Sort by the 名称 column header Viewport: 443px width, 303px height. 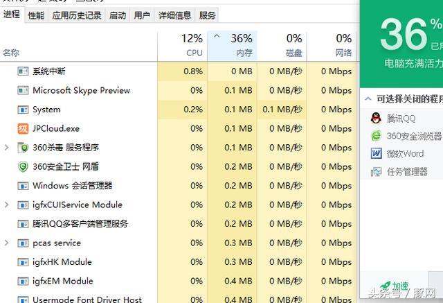pos(79,45)
